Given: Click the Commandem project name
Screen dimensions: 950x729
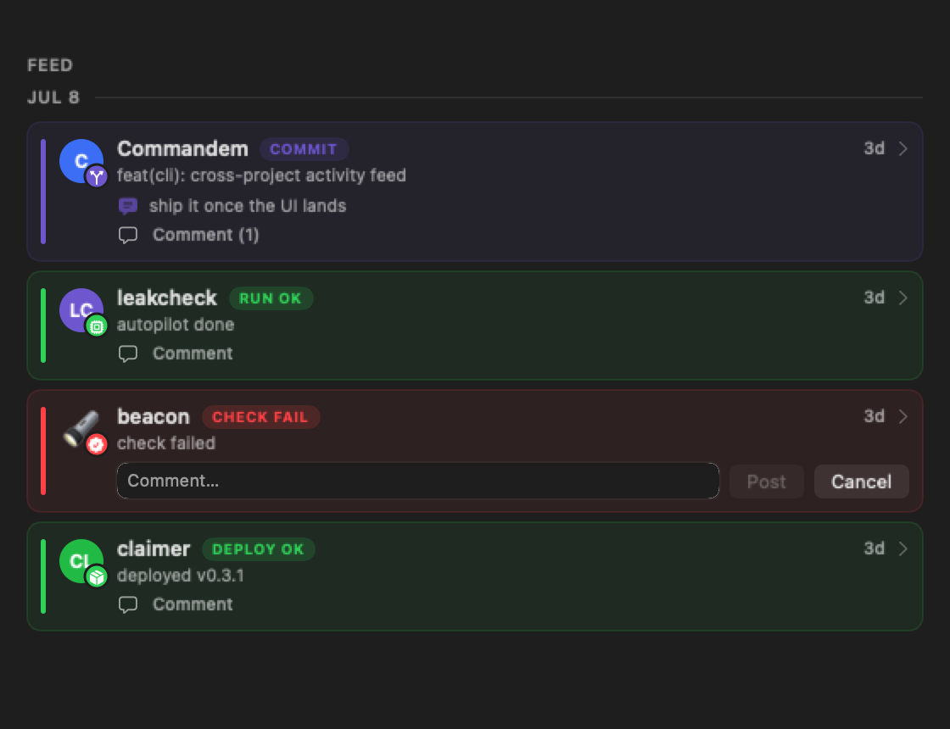Looking at the screenshot, I should [x=182, y=149].
